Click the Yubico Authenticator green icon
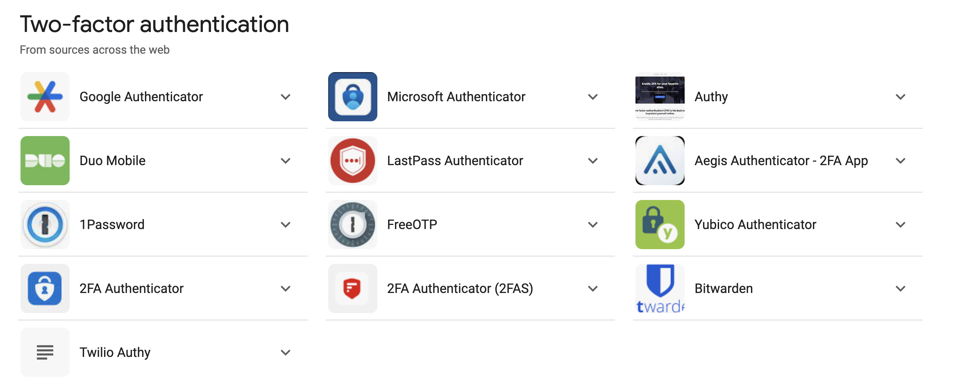 [660, 225]
